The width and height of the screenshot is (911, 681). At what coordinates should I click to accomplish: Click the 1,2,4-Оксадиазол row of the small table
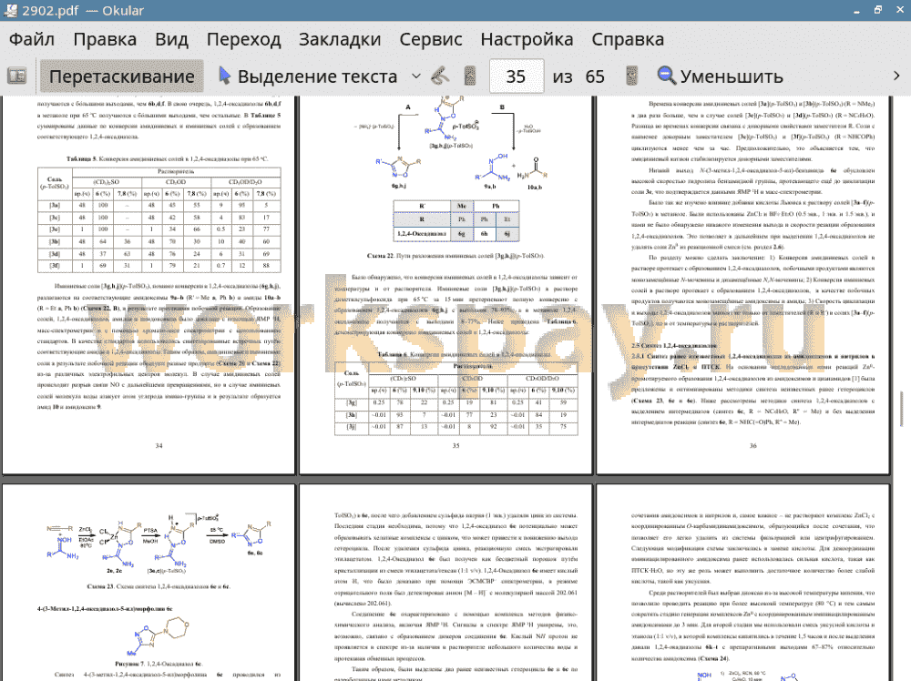click(456, 233)
